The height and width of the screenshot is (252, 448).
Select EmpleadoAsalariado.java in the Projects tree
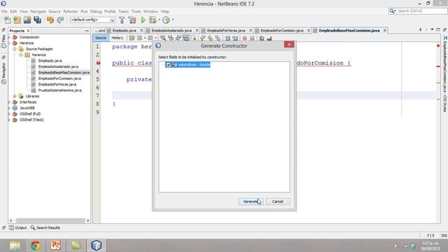click(58, 66)
